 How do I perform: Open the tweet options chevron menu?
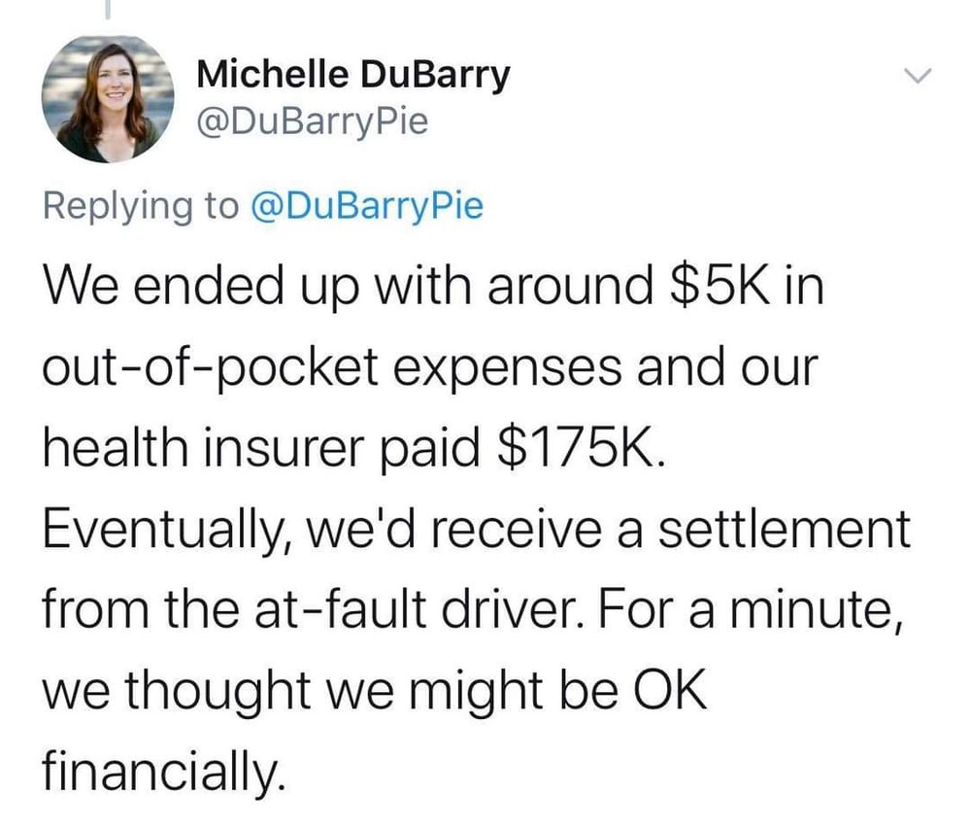918,76
